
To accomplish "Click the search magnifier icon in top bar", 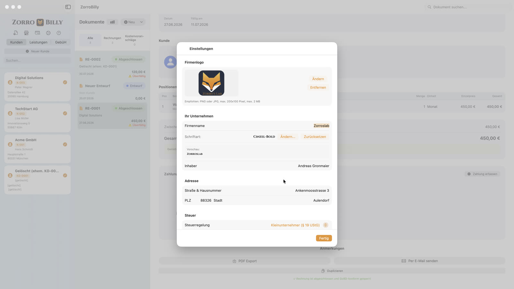I will pos(429,7).
